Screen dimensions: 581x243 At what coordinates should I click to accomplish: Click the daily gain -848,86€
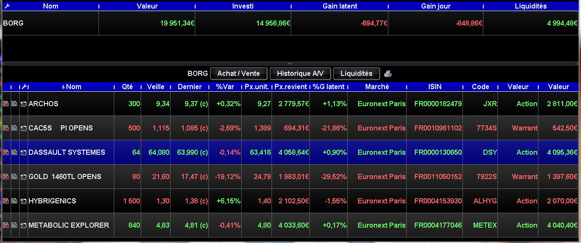[x=469, y=23]
